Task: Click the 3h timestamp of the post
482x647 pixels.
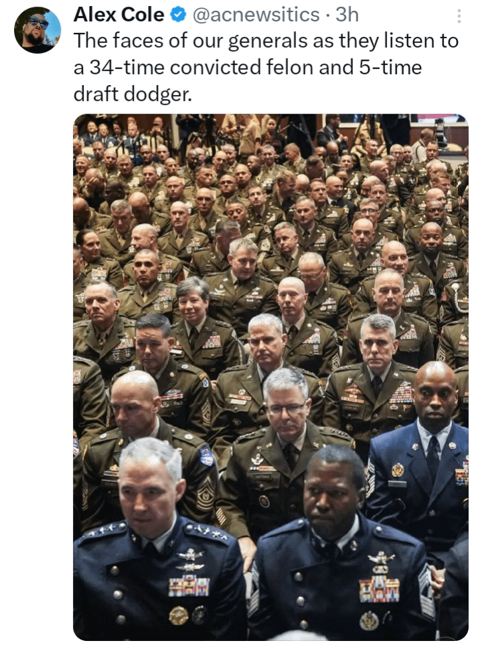Action: 347,15
